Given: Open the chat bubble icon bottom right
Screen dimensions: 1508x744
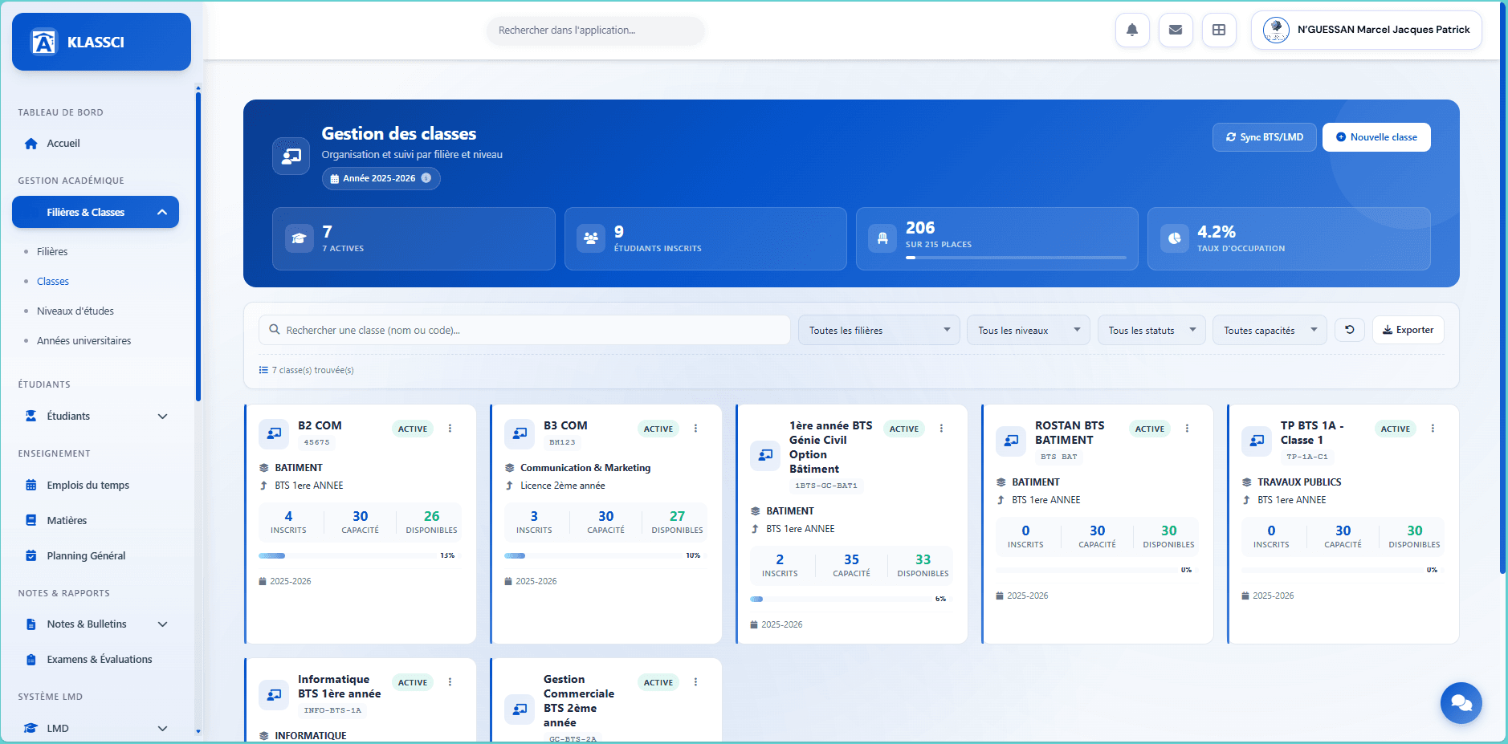Looking at the screenshot, I should [x=1461, y=703].
